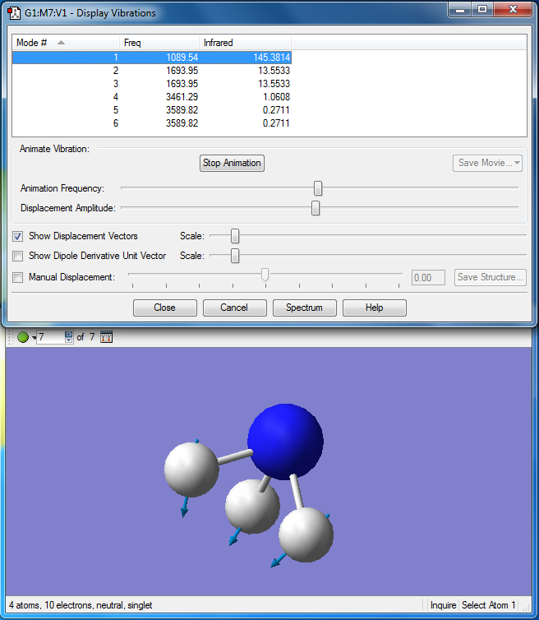The image size is (539, 620).
Task: Click the Displacement Vectors Scale slider handle
Action: click(x=235, y=236)
